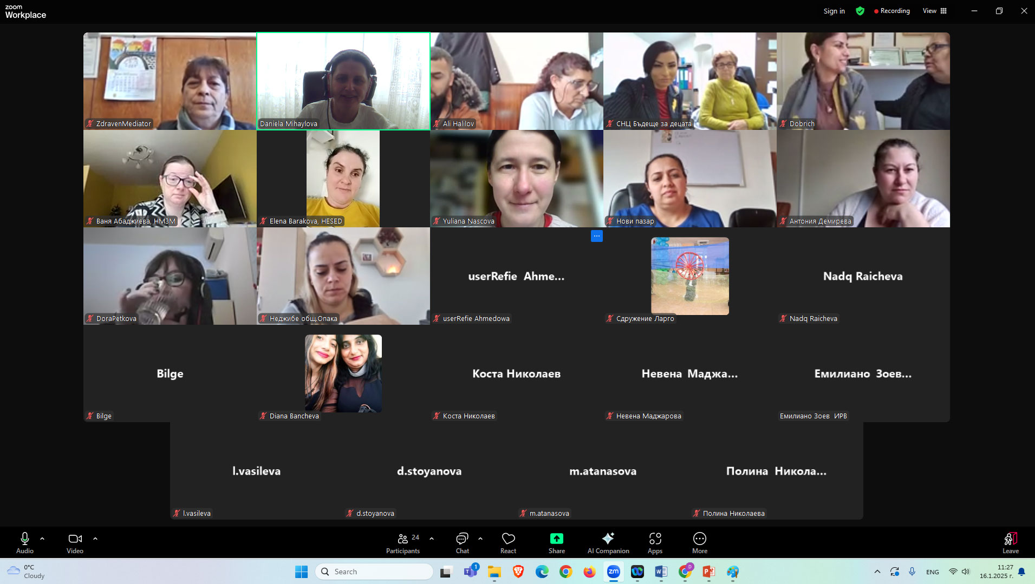The height and width of the screenshot is (584, 1035).
Task: Open the volume speaker control
Action: click(x=966, y=572)
